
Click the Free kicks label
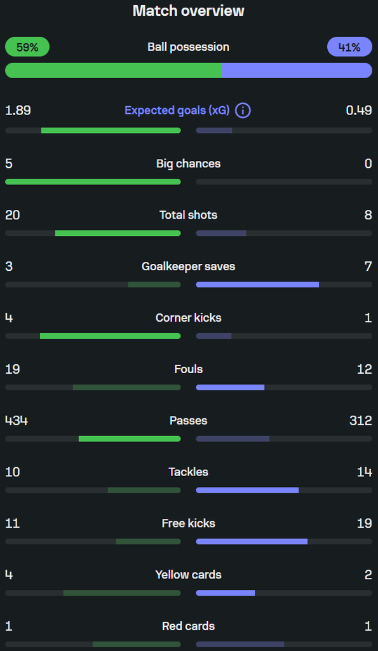click(189, 523)
